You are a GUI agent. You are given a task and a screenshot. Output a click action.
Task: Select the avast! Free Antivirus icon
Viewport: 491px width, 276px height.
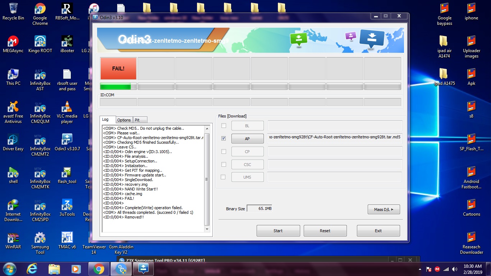(13, 112)
